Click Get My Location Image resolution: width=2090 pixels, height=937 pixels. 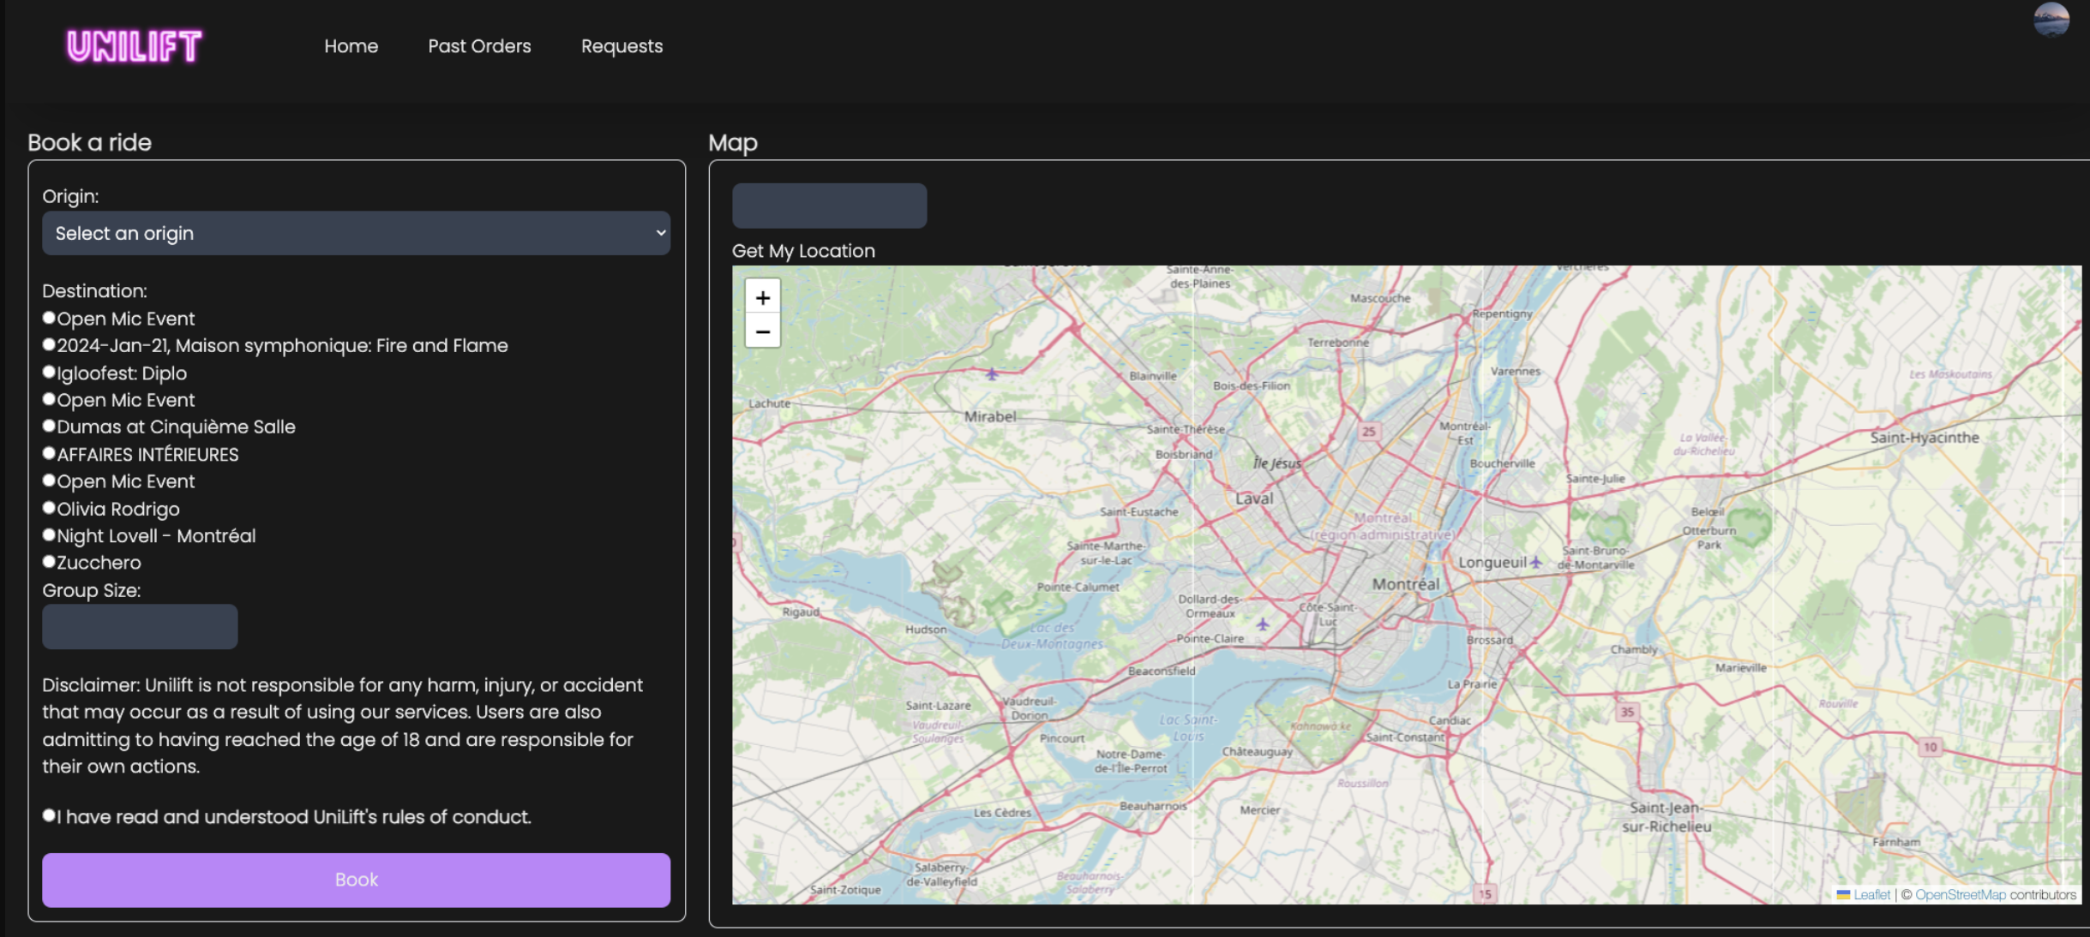(802, 251)
